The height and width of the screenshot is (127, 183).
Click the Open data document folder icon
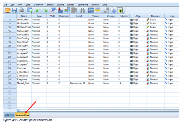coord(8,10)
